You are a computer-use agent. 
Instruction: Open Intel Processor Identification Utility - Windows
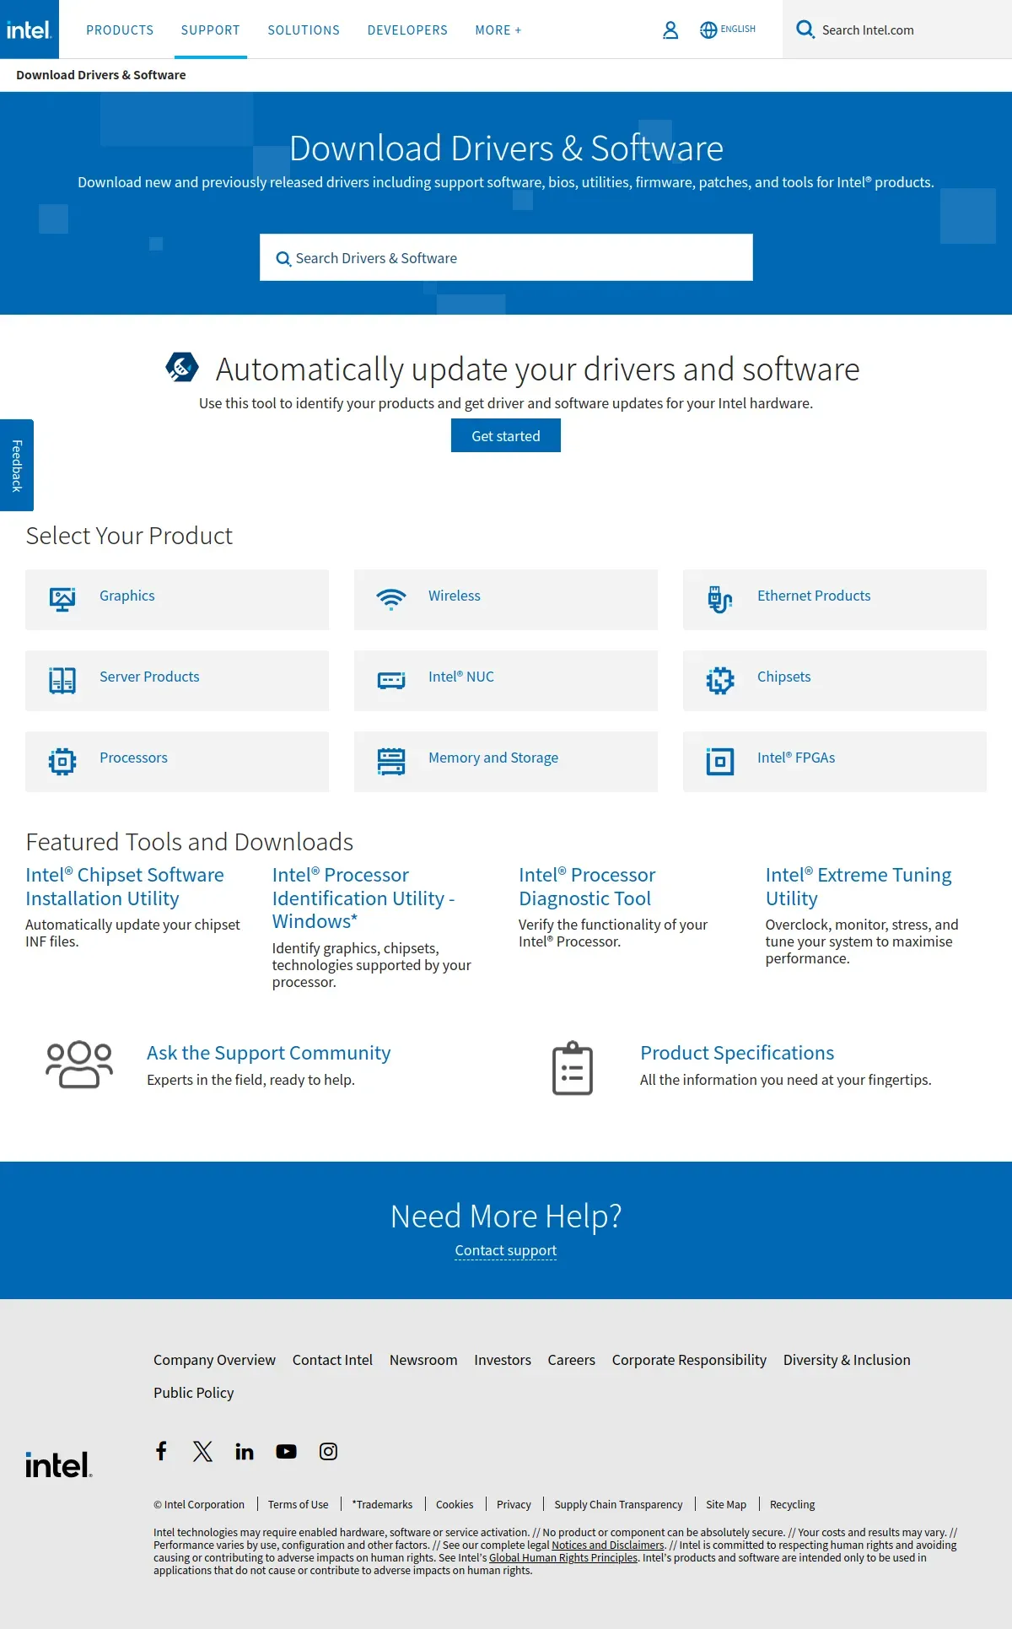click(363, 898)
